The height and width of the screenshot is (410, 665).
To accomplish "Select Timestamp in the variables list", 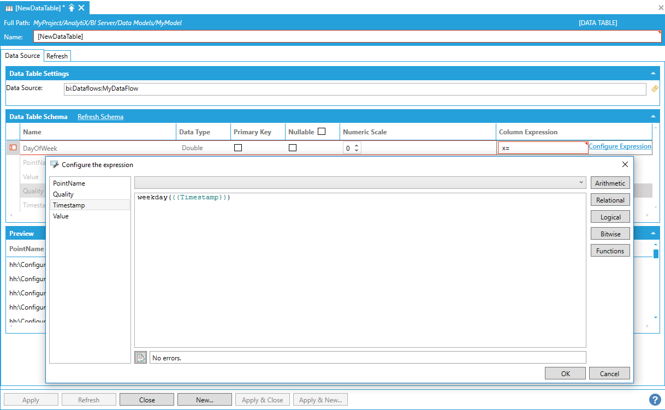I will [69, 205].
